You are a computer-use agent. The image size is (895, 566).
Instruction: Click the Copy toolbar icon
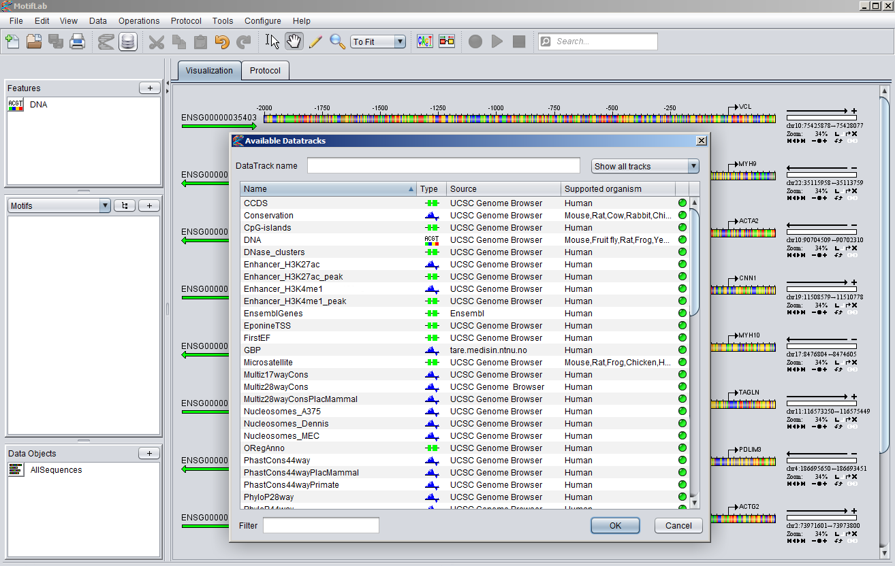click(178, 41)
